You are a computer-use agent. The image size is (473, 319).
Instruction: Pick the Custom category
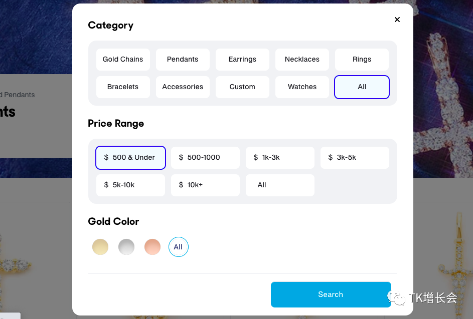[x=242, y=87]
